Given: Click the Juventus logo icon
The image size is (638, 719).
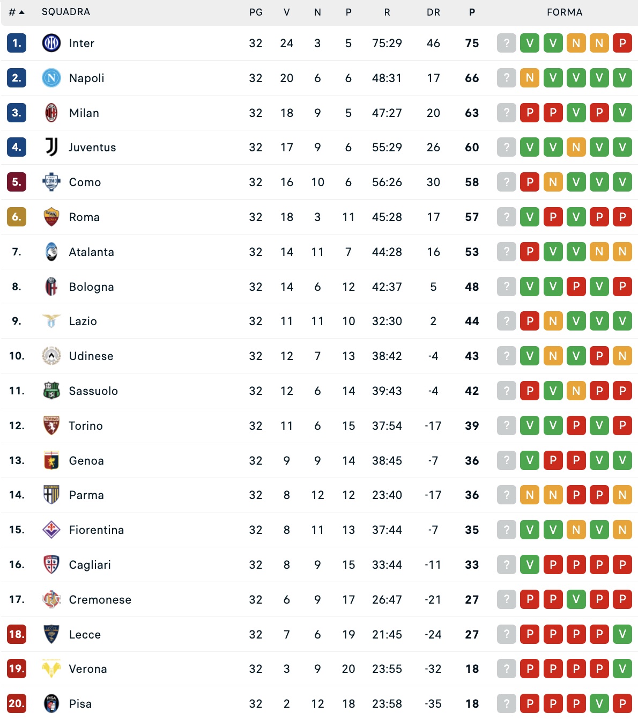Looking at the screenshot, I should [51, 147].
